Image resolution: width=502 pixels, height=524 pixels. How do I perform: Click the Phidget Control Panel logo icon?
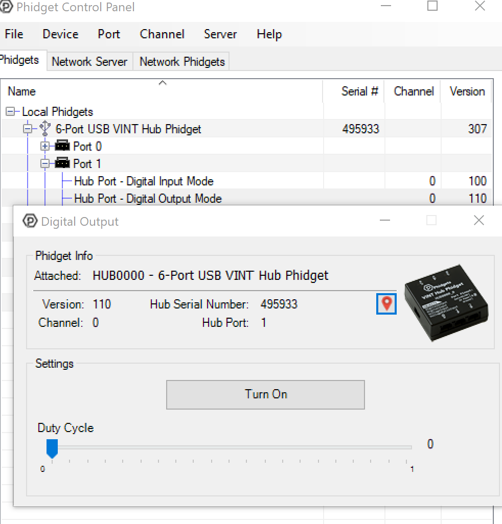7,7
